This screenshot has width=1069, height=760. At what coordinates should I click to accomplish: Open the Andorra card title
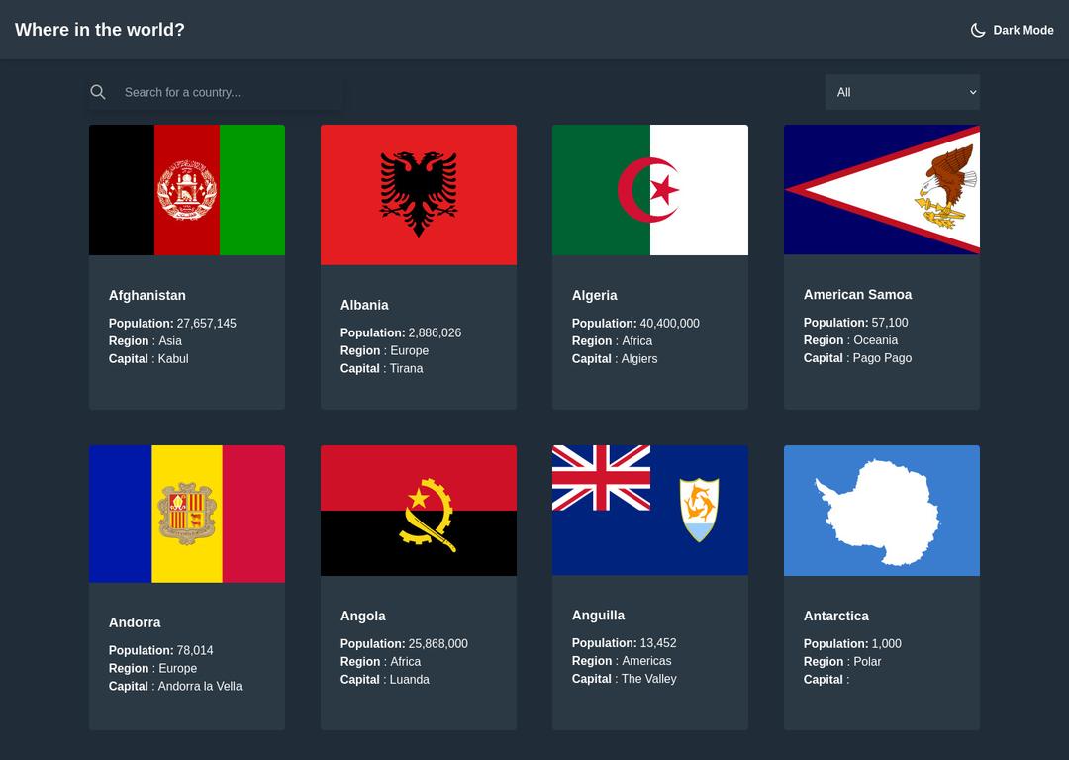coord(135,622)
